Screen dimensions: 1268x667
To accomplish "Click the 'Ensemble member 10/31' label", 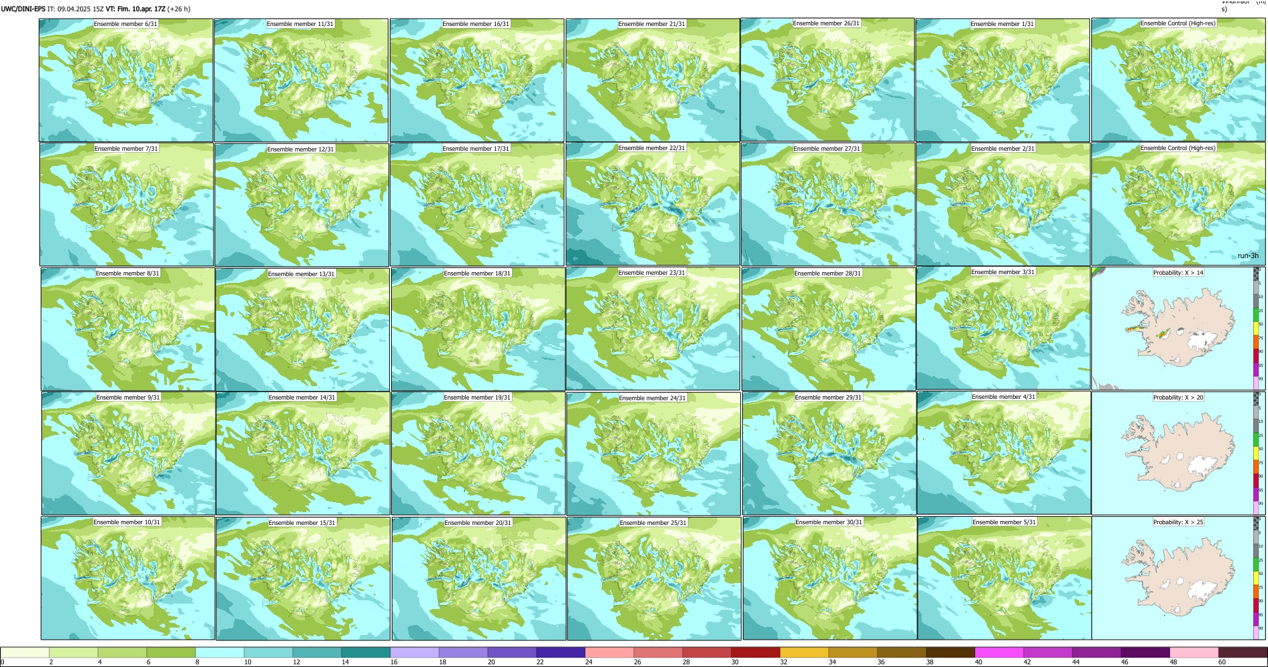I will point(127,522).
